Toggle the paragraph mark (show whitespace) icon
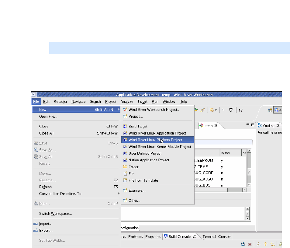Screen dimensions: 290x248 pyautogui.click(x=224, y=110)
